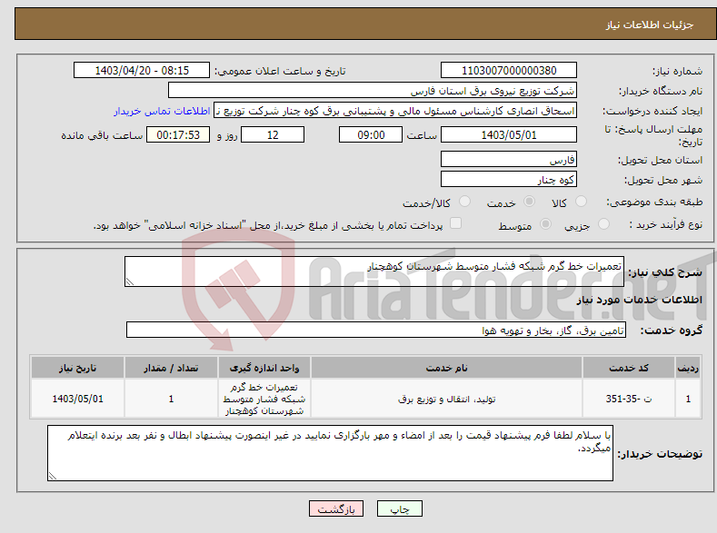Click the اطلاعات خدمات مورد نیاز heading
Viewport: 717px width, 533px height.
coord(639,300)
